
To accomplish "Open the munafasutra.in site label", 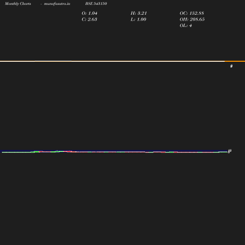I will click(57, 3).
